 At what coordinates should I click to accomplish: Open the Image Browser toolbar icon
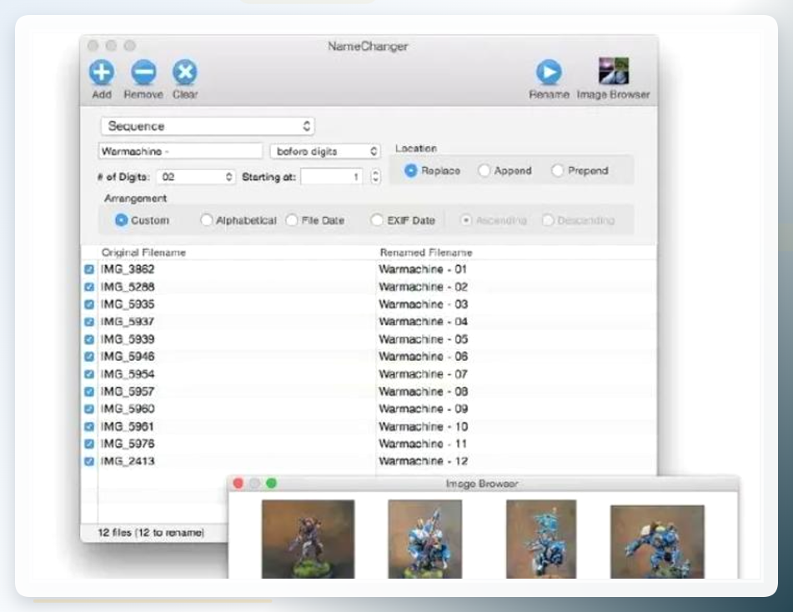pyautogui.click(x=614, y=71)
